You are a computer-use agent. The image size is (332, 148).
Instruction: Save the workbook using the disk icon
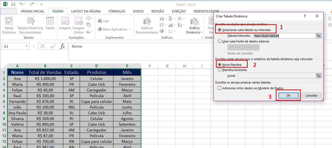coord(13,4)
